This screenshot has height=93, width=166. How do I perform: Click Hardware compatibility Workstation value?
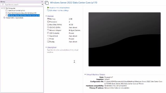pos(115,86)
